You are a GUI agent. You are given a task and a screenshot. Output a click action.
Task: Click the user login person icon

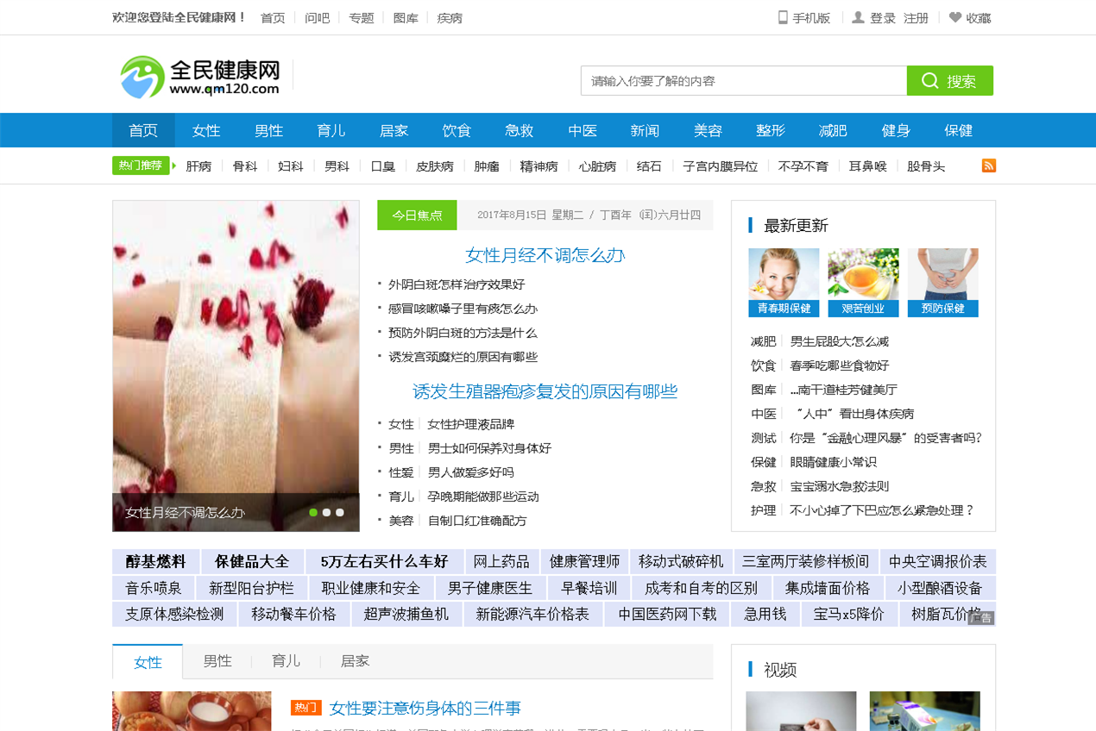tap(858, 17)
